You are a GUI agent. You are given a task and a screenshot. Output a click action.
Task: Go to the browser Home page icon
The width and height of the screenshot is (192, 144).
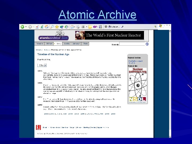pos(46,27)
